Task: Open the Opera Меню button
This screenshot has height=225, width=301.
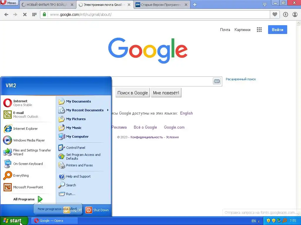Action: [9, 3]
